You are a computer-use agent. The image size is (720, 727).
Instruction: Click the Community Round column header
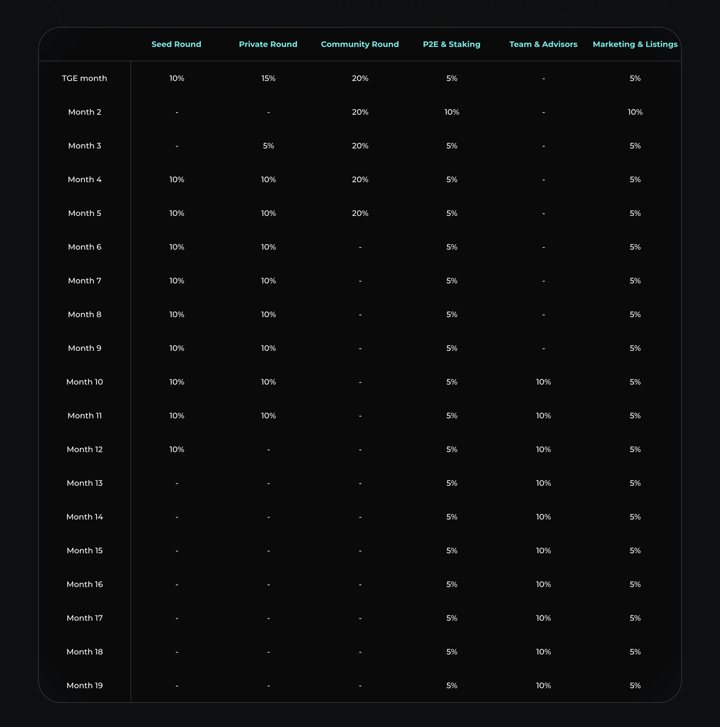point(360,44)
